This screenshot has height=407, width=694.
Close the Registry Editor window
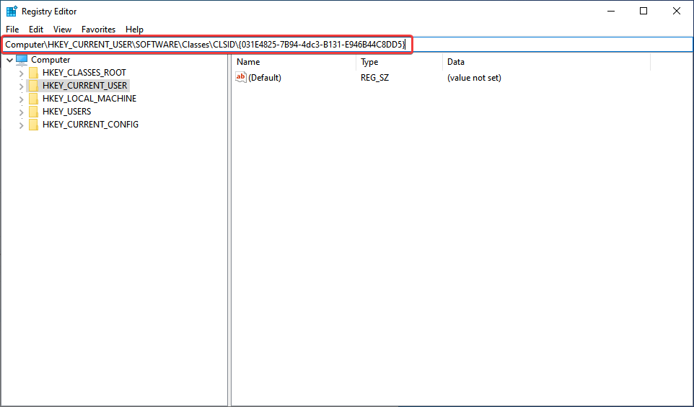676,11
